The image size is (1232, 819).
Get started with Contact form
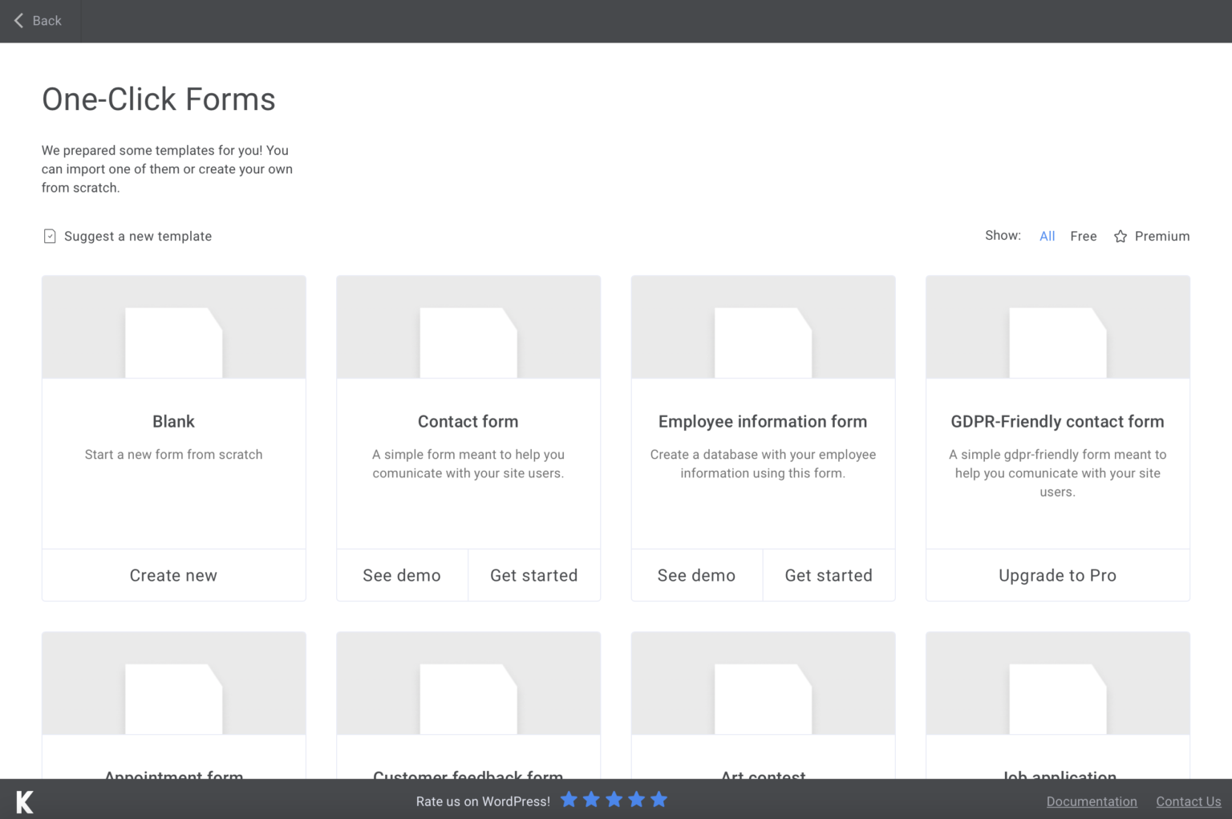(x=534, y=575)
